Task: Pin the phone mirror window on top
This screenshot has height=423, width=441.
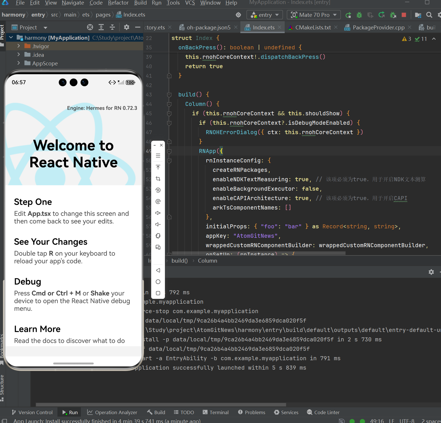Action: pyautogui.click(x=158, y=167)
